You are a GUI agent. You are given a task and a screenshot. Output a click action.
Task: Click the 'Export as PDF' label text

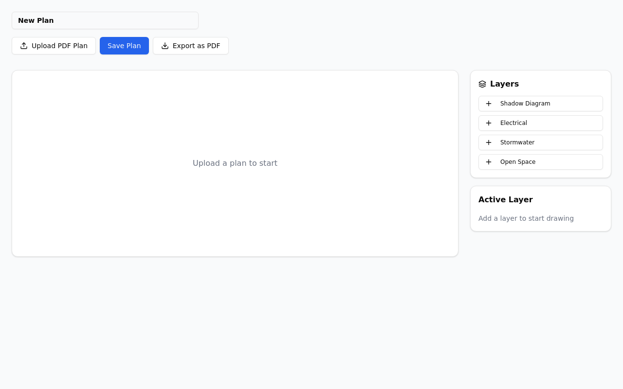[x=196, y=46]
